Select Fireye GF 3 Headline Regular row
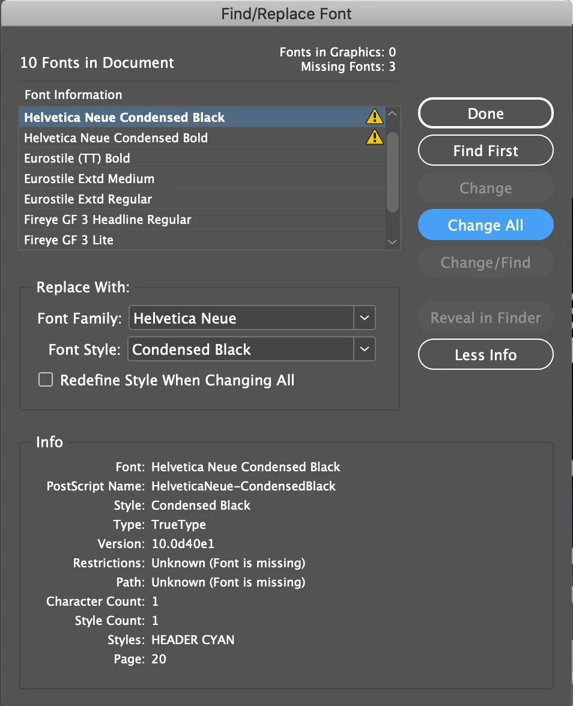The image size is (573, 706). [x=202, y=219]
